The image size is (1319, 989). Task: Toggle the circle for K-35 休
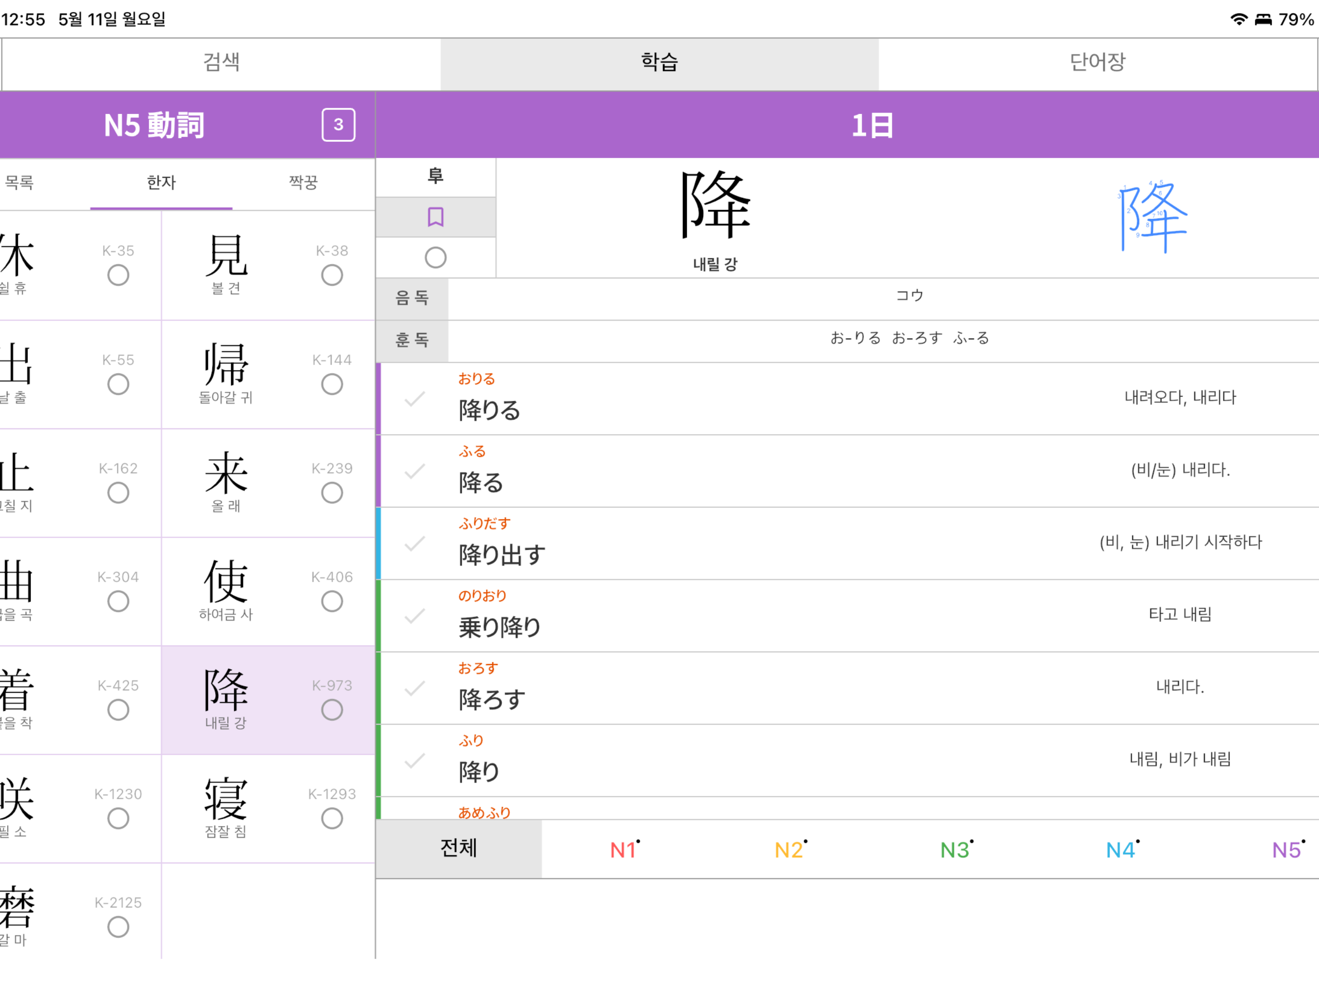pyautogui.click(x=118, y=276)
